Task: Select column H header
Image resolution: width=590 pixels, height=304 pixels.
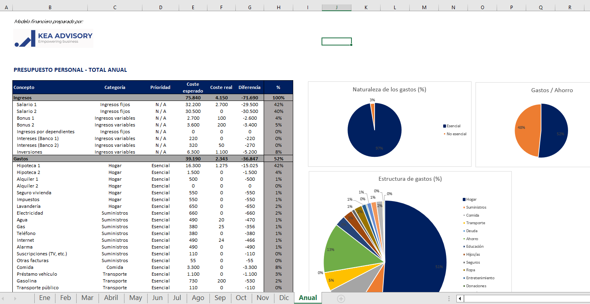Action: [x=278, y=7]
